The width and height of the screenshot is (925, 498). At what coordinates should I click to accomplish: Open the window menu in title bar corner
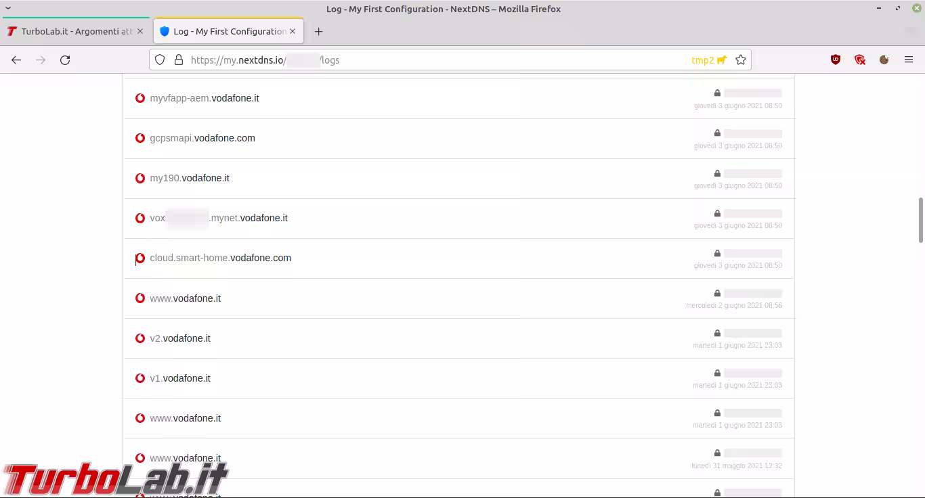(8, 8)
